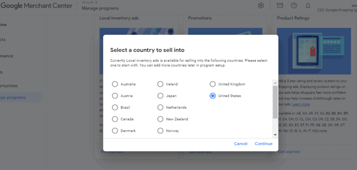Viewport: 357px width, 170px height.
Task: Click Continue in the country dialog
Action: point(264,144)
